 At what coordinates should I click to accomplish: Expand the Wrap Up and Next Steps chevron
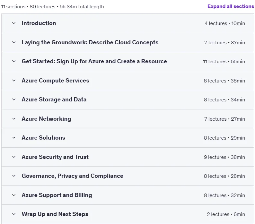pyautogui.click(x=14, y=214)
